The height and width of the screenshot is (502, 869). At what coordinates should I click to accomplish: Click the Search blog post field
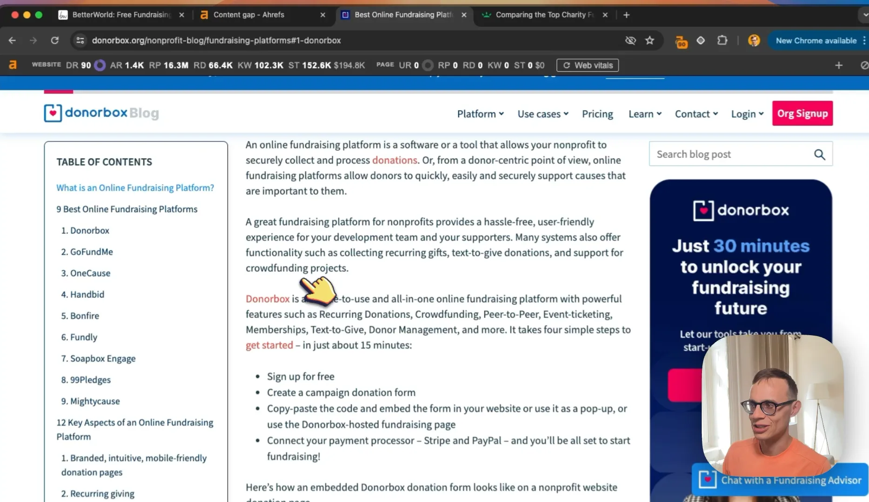(730, 154)
